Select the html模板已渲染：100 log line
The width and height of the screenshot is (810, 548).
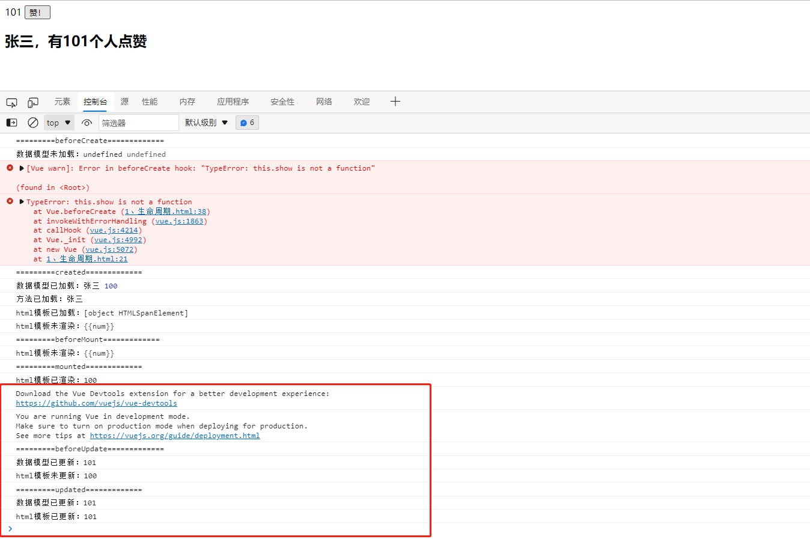coord(56,380)
